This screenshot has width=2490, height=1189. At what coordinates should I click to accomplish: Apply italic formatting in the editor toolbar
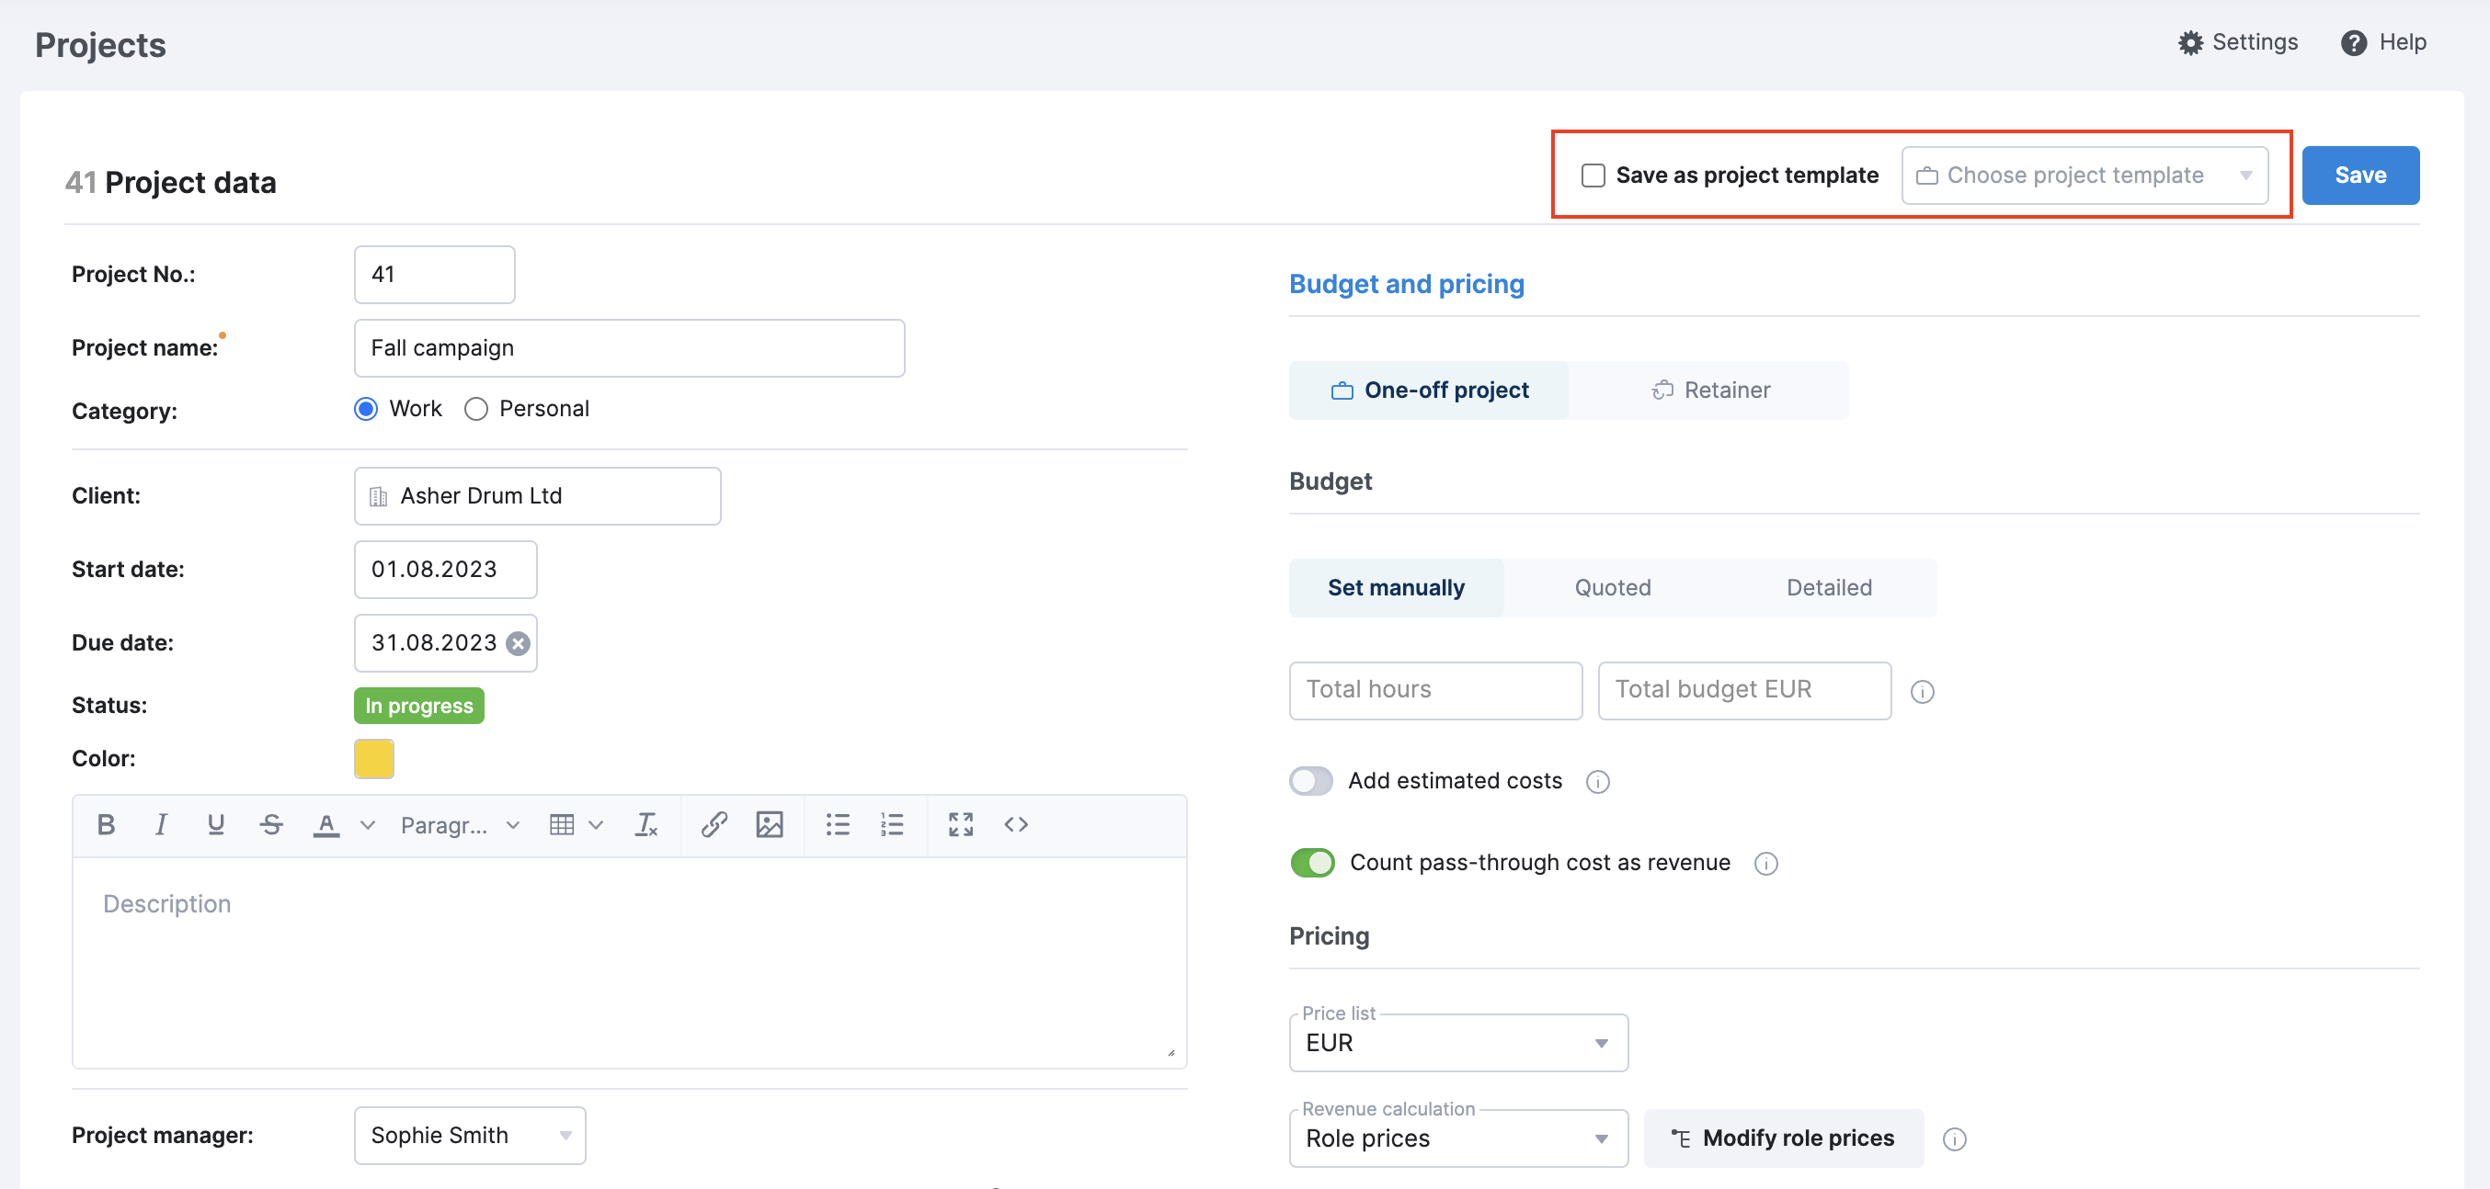pos(161,825)
